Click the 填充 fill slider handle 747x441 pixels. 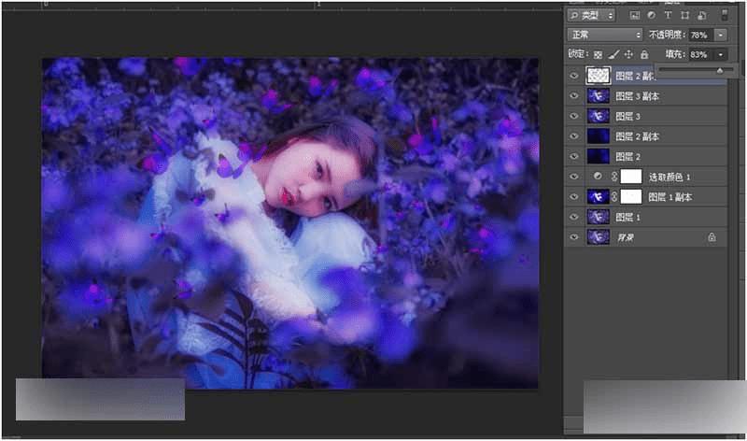click(x=719, y=71)
